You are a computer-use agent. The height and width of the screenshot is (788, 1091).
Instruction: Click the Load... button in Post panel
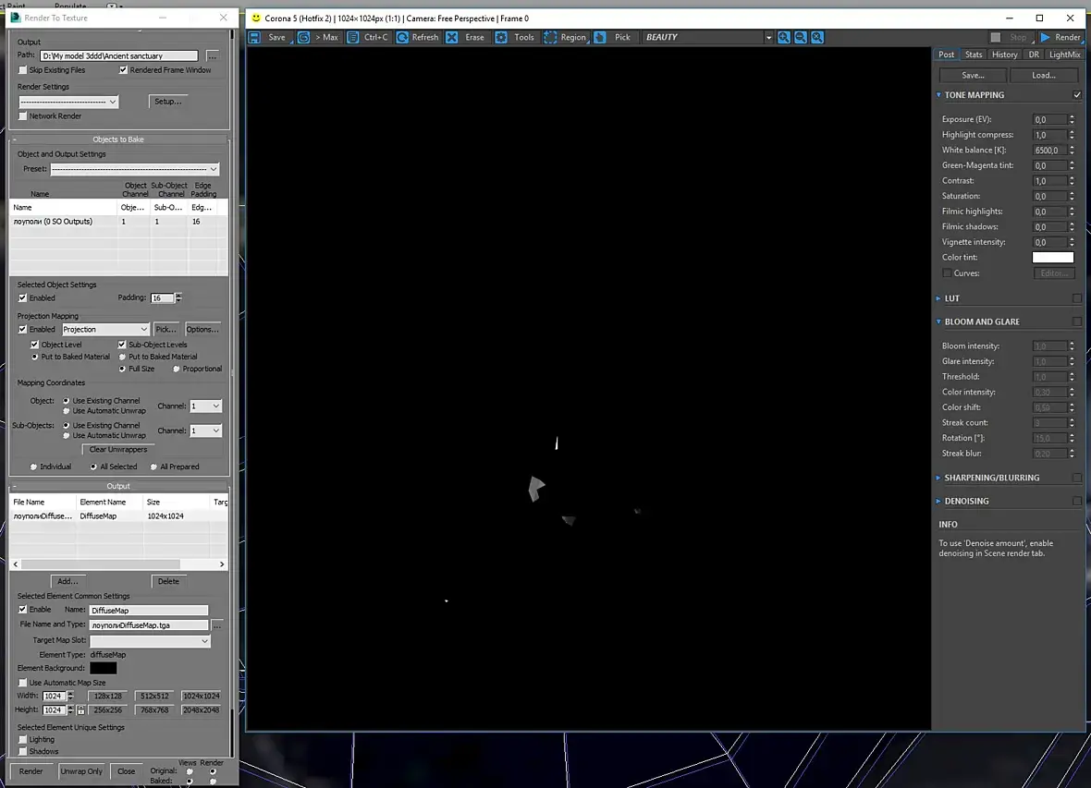[1043, 75]
